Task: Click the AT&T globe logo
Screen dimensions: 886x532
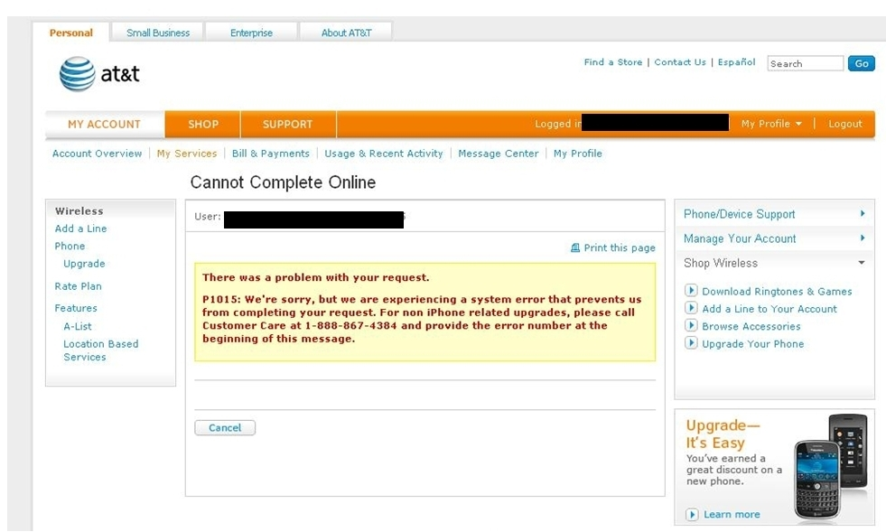Action: 78,74
